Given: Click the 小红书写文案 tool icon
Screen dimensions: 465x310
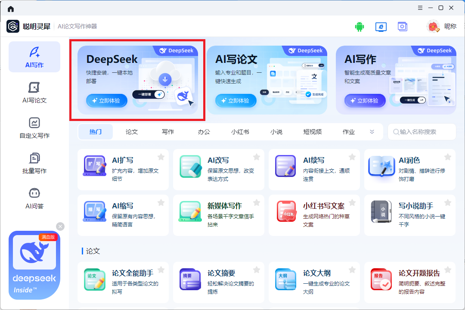Looking at the screenshot, I should click(286, 211).
